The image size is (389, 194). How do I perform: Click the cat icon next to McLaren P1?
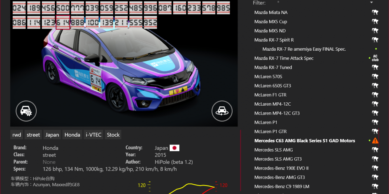375,122
